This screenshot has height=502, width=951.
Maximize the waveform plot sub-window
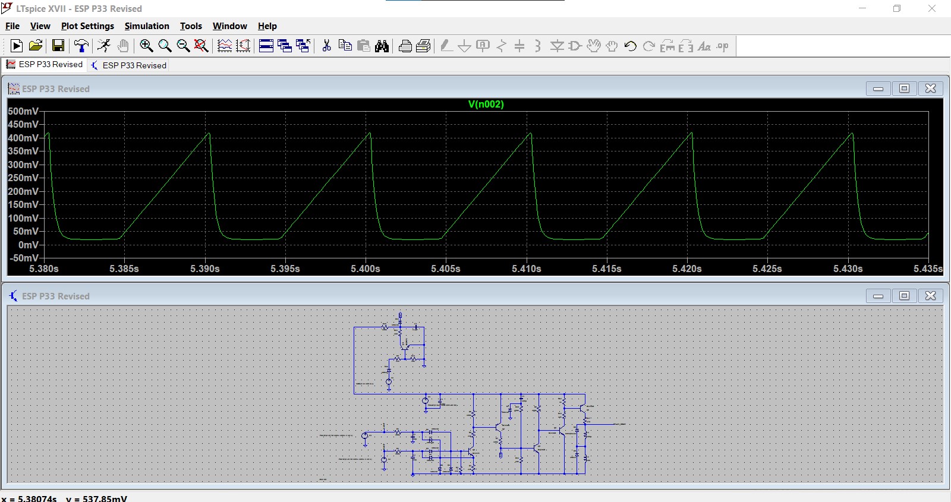coord(904,89)
